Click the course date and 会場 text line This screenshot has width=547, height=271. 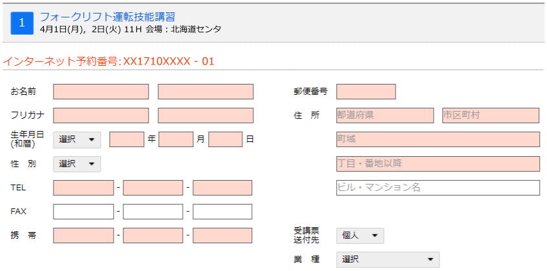coord(131,29)
